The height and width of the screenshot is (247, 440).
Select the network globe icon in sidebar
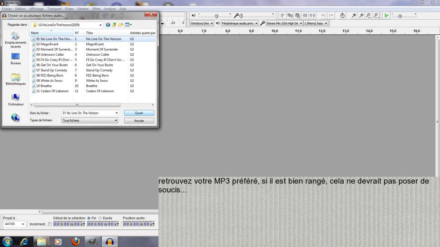click(x=15, y=118)
